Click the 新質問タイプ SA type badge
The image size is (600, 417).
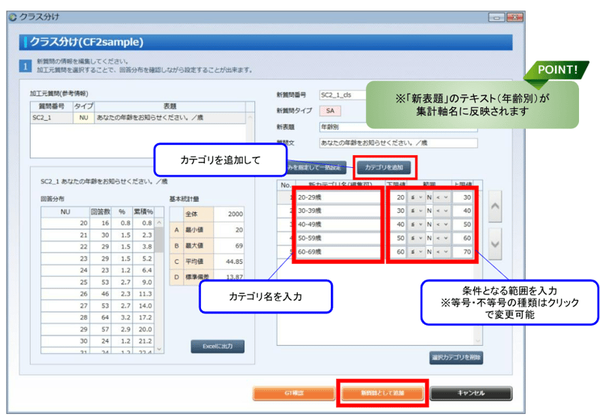tap(330, 111)
